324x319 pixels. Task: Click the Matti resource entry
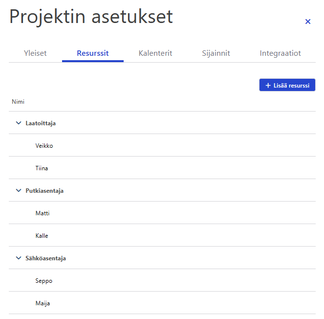(43, 213)
